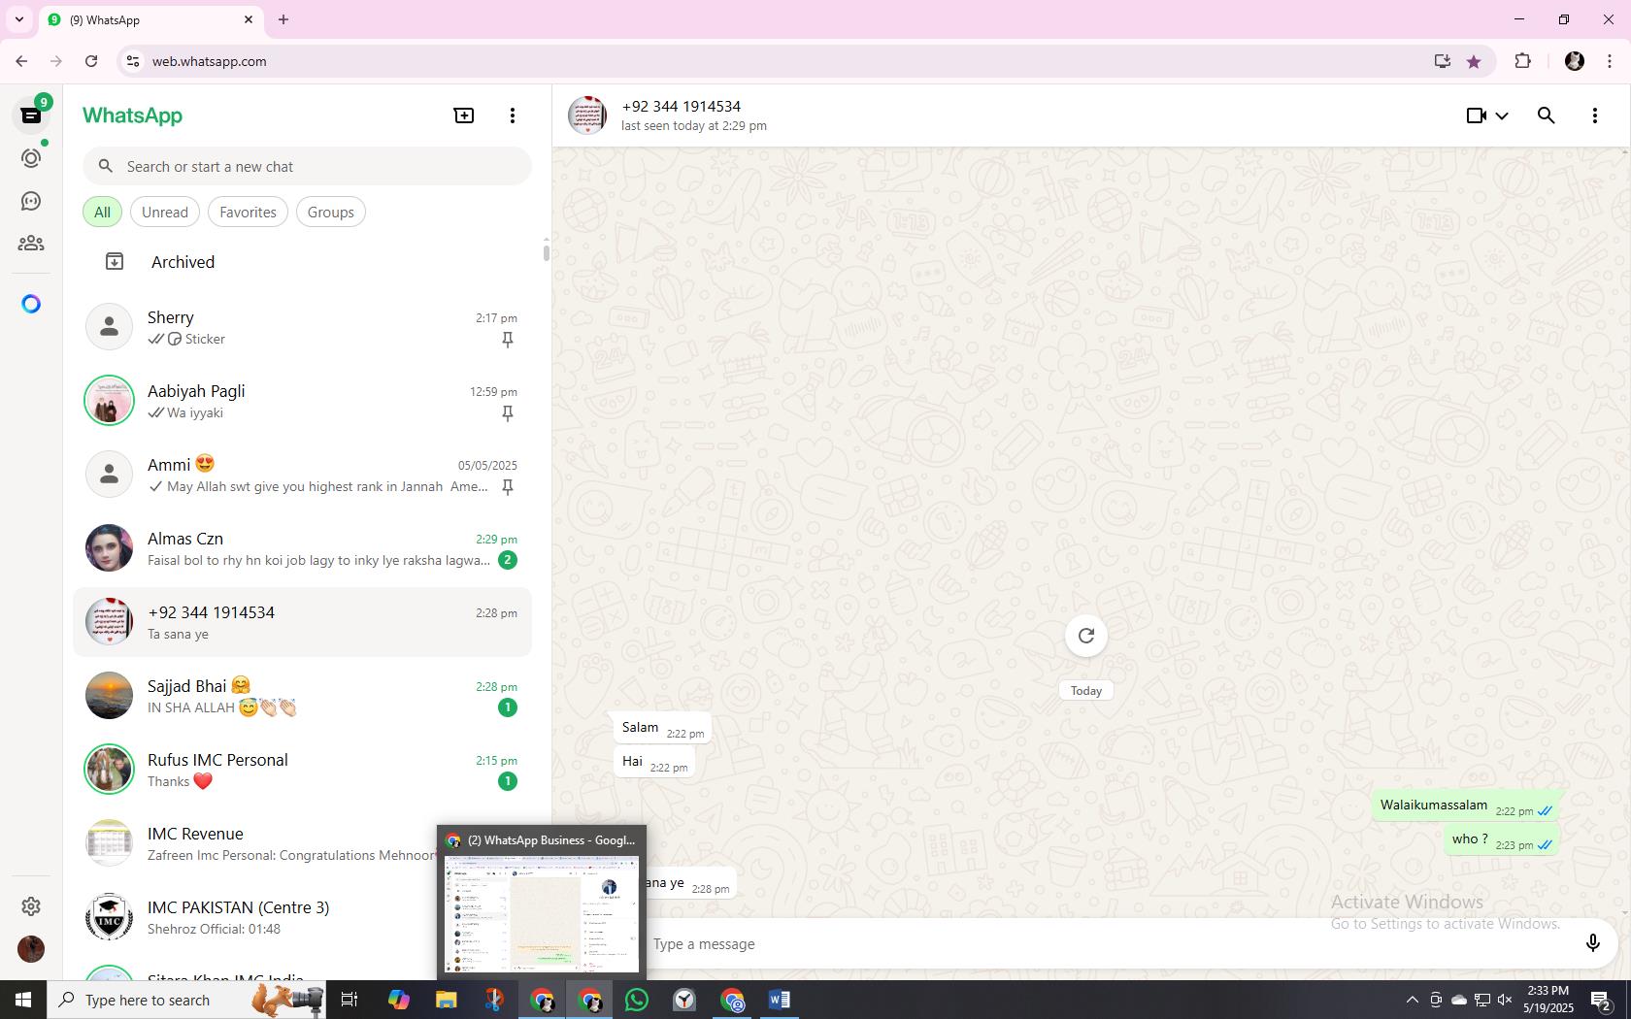Click the pin icon on Ammi chat

click(x=507, y=487)
